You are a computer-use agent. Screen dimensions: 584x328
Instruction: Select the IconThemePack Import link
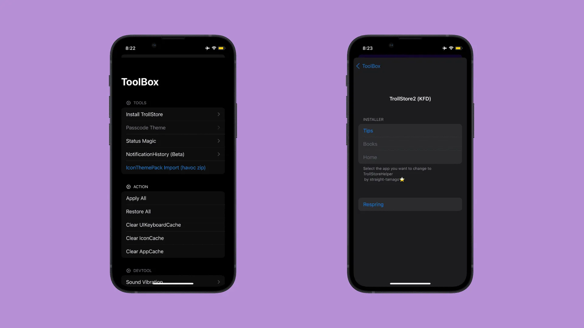[x=166, y=167]
